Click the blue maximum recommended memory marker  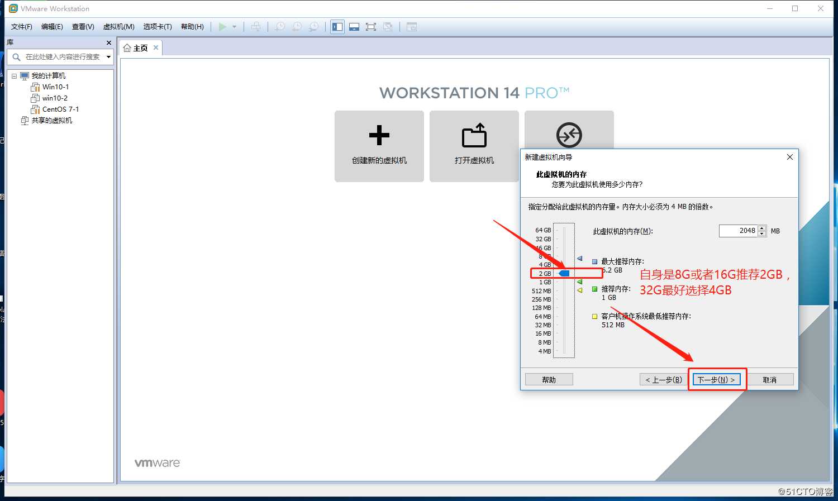tap(580, 259)
